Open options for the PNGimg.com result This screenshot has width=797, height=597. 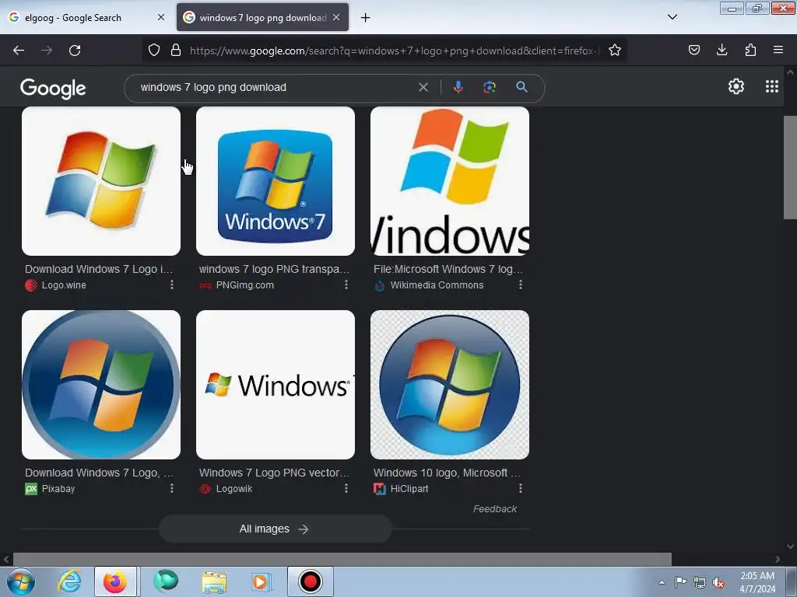pos(346,285)
